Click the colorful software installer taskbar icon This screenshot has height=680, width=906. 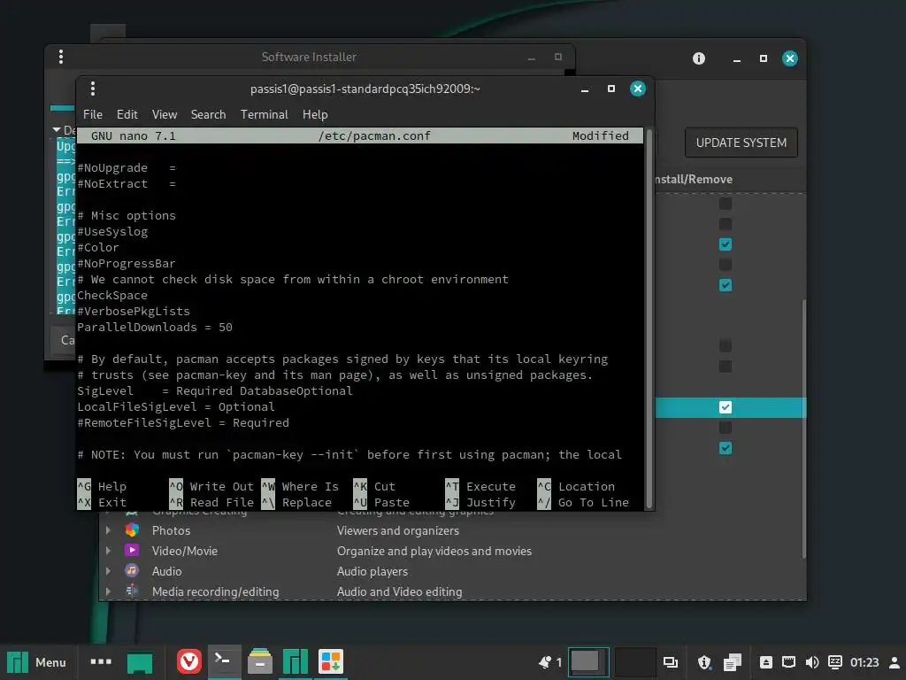[x=331, y=661]
